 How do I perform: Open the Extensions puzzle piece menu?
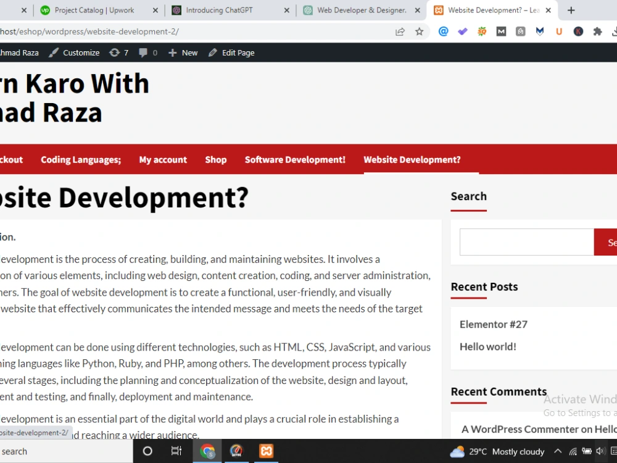pos(597,31)
